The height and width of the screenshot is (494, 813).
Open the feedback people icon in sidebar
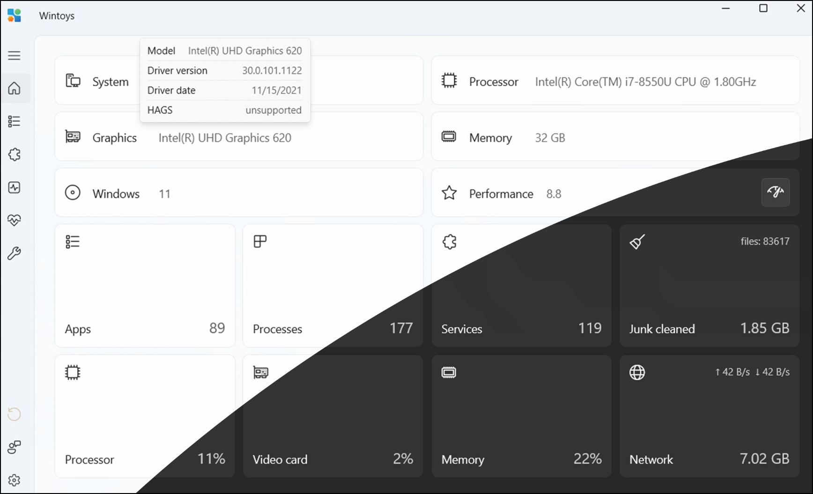coord(14,447)
